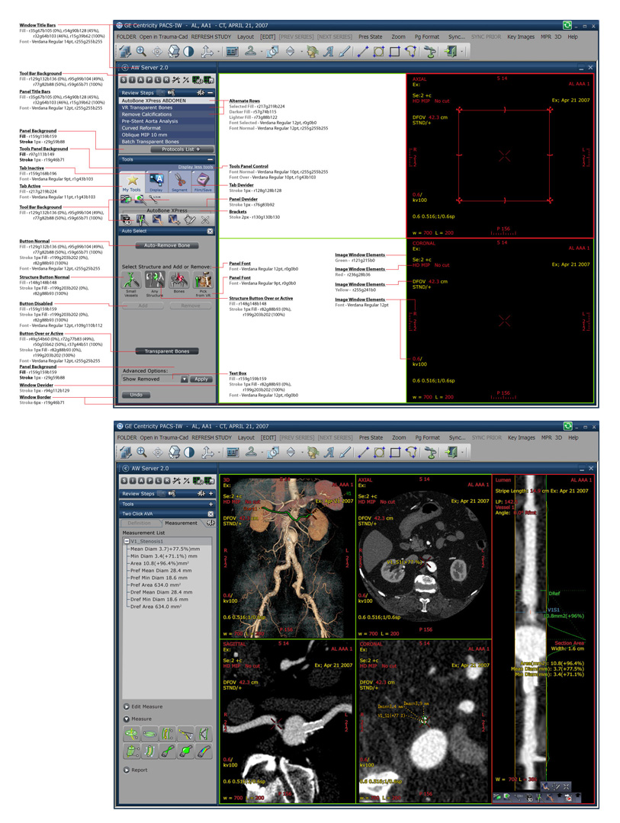Click the 3D cube icon in the Auto Select window toolbar
Viewport: 620px width, 823px height.
click(173, 51)
